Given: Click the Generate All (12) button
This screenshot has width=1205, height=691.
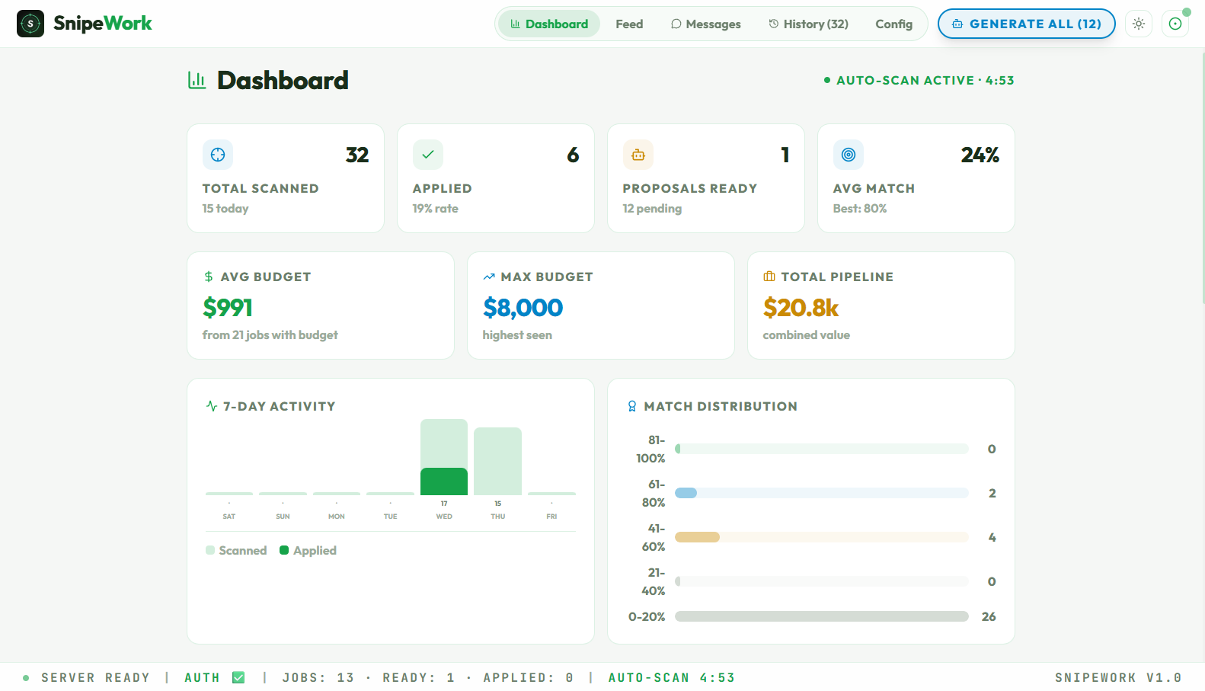Looking at the screenshot, I should pos(1026,24).
